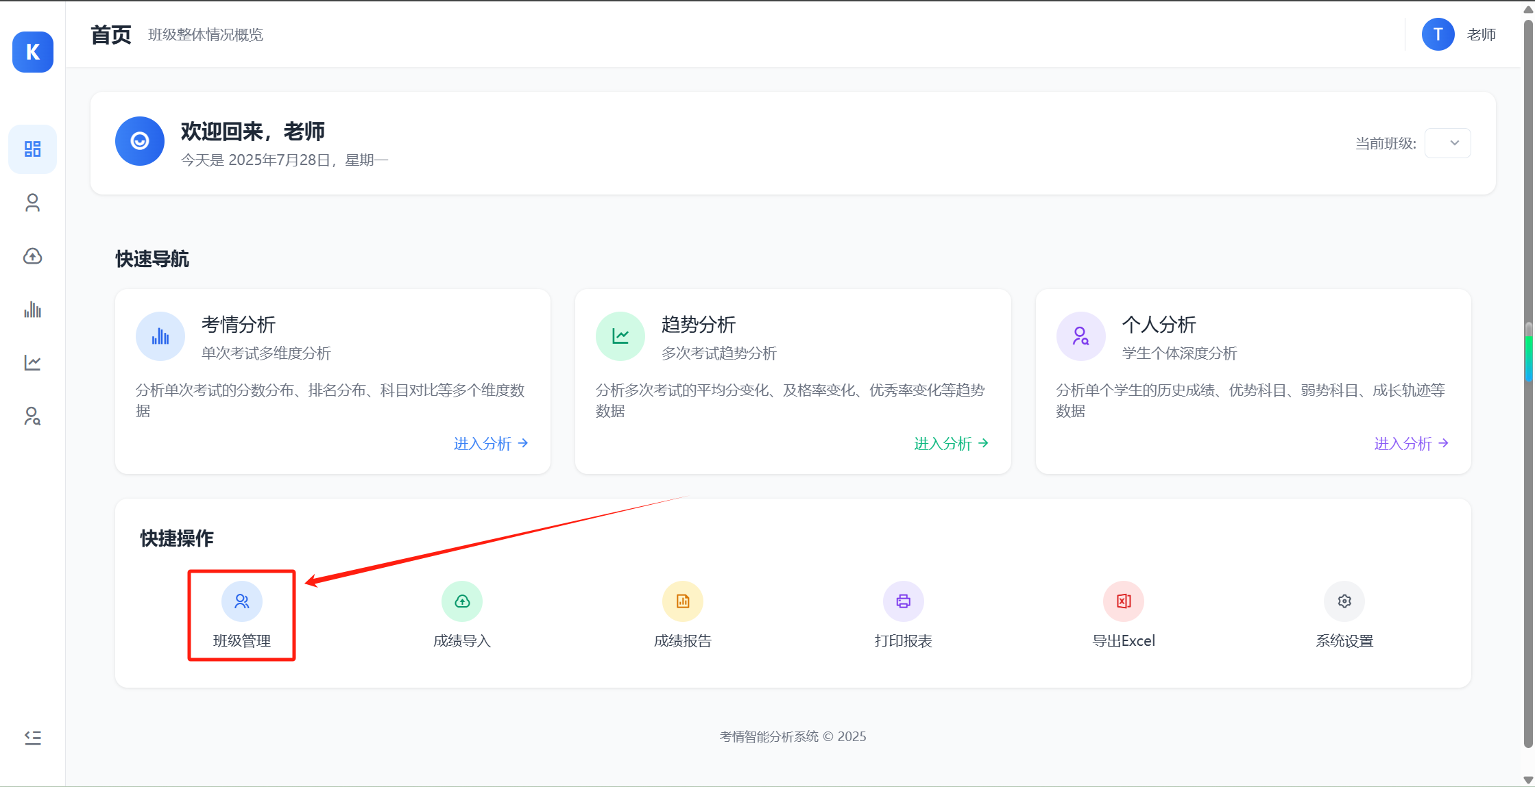Viewport: 1535px width, 787px height.
Task: Select the student search icon in sidebar
Action: coord(32,416)
